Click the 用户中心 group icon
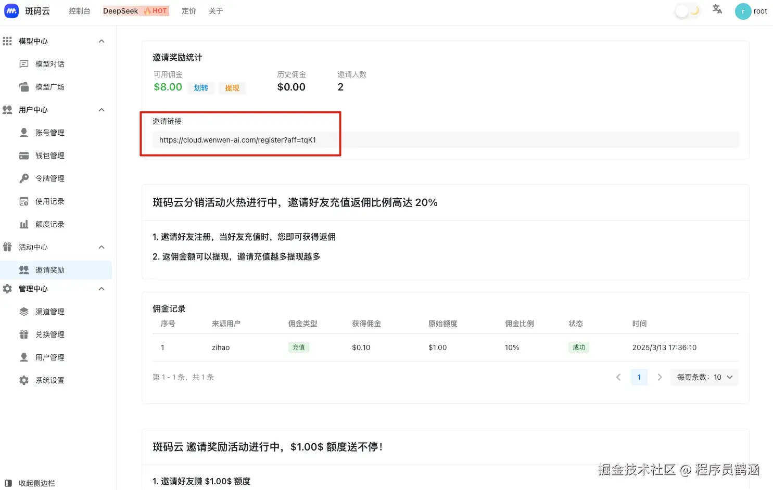The height and width of the screenshot is (490, 773). [x=7, y=110]
